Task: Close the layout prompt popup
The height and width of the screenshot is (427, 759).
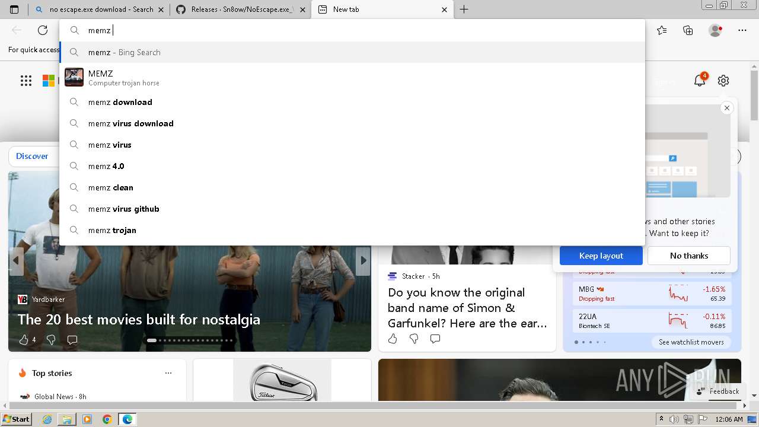Action: pos(727,108)
